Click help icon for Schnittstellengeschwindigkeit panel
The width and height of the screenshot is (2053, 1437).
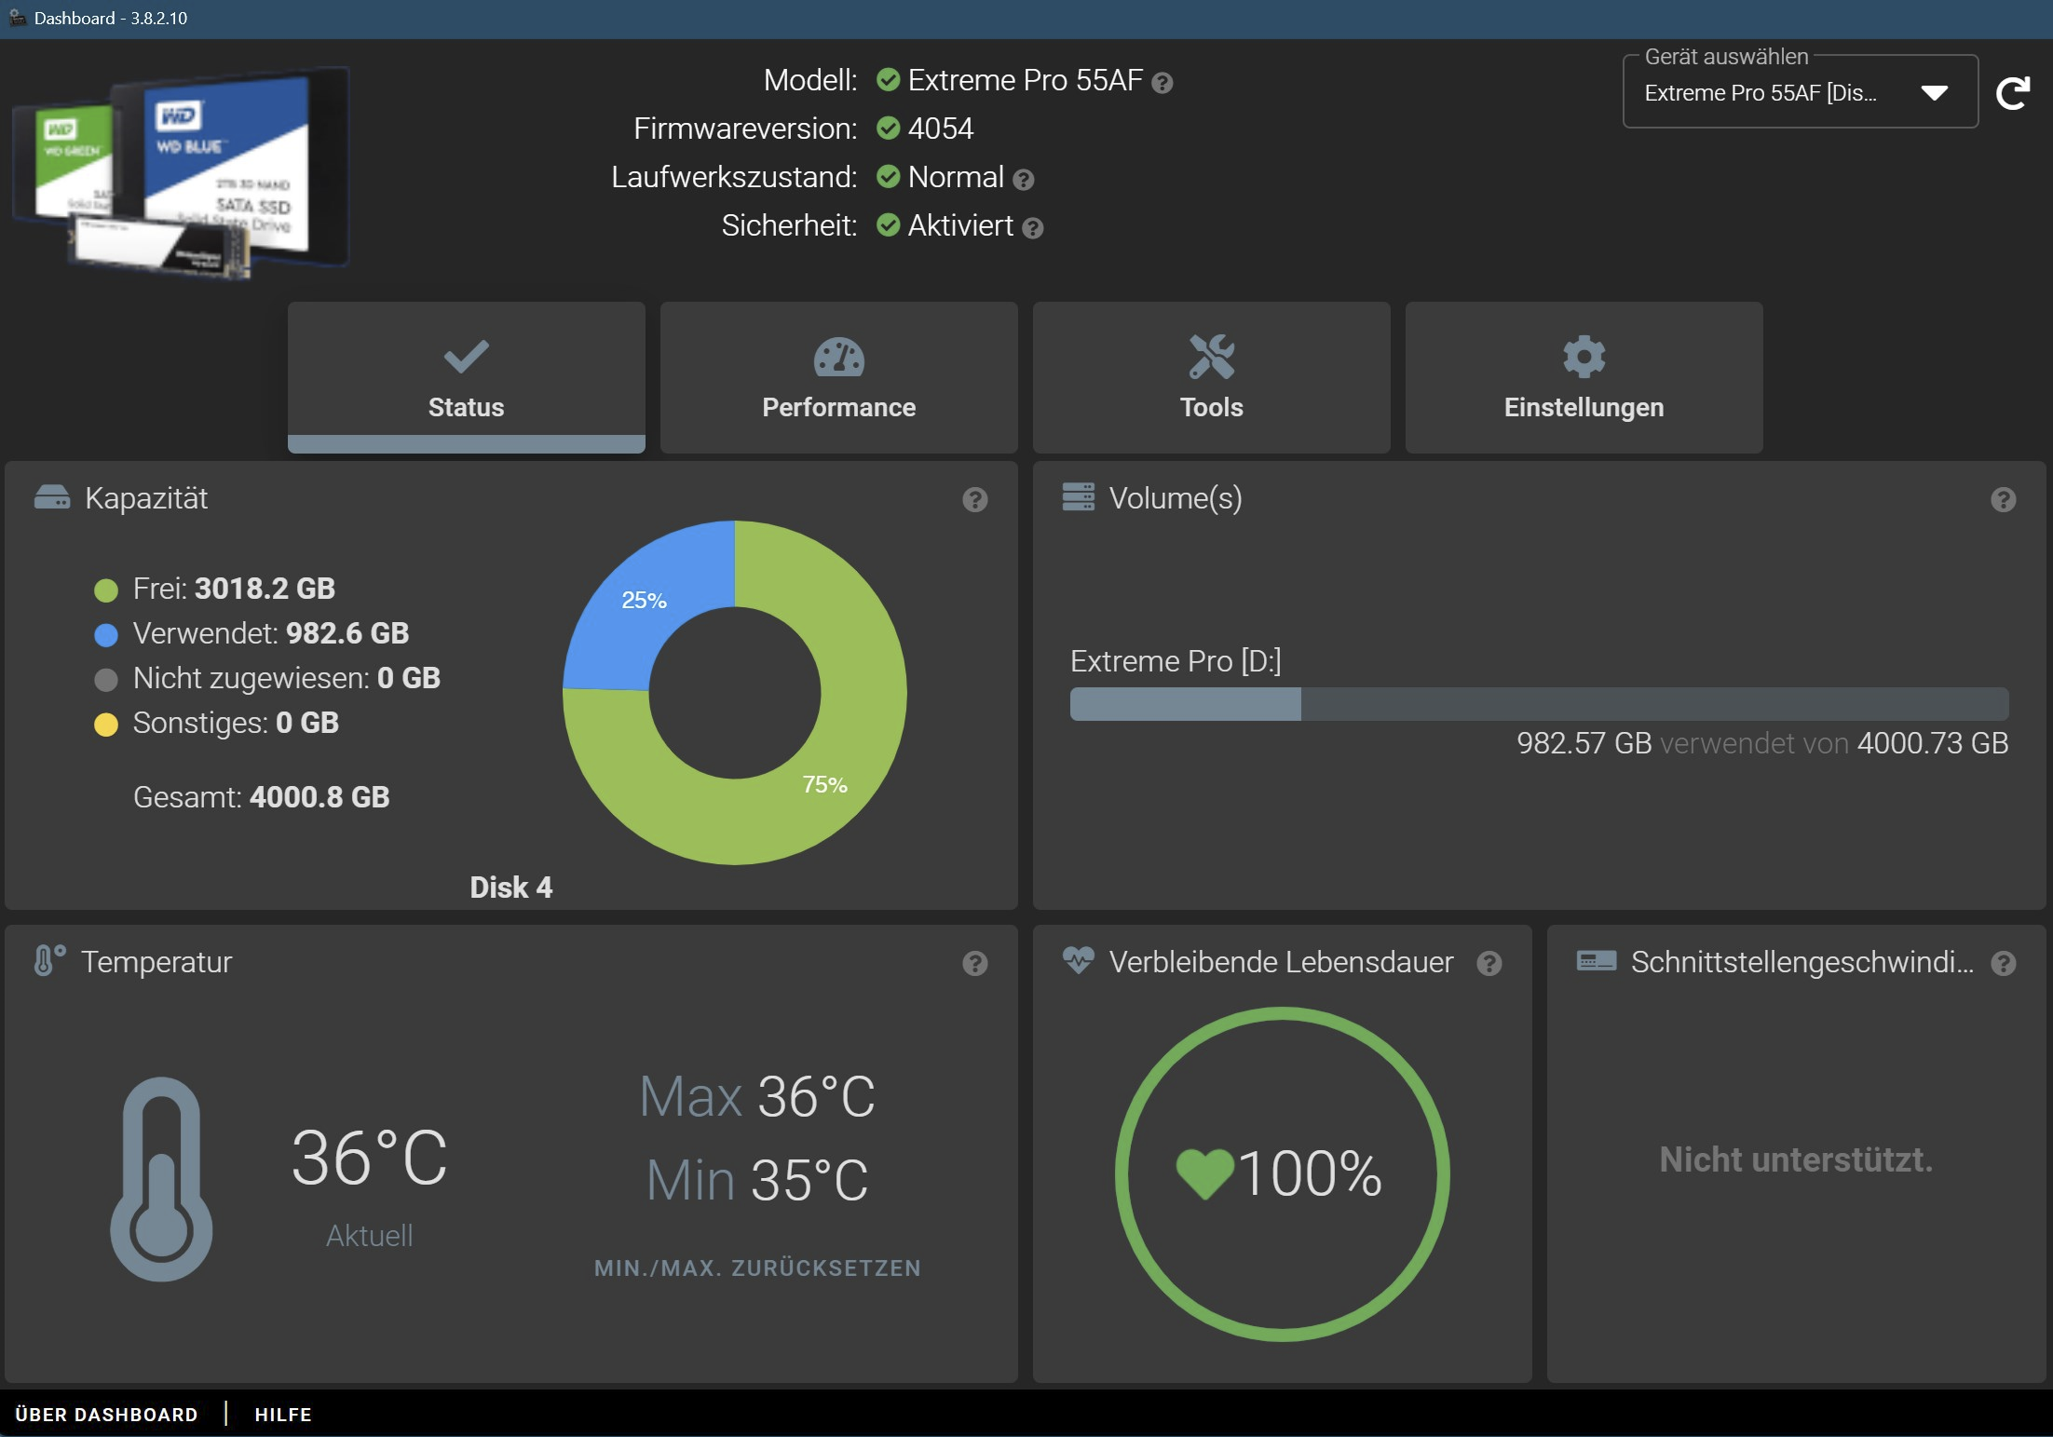[x=2003, y=964]
